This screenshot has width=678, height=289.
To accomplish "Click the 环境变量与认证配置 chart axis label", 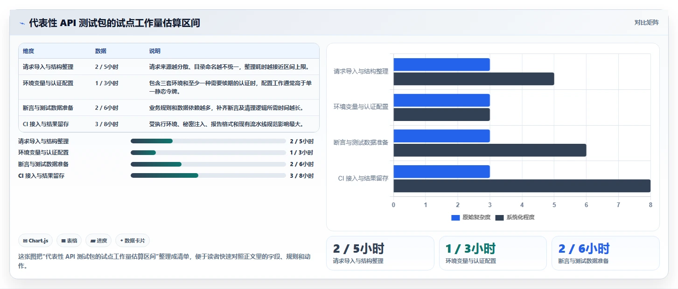I will tap(361, 107).
